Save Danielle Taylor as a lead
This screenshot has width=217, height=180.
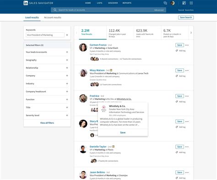click(x=179, y=147)
